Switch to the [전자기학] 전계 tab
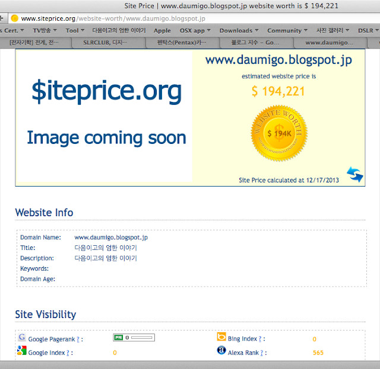Image resolution: width=380 pixels, height=369 pixels. [x=36, y=43]
